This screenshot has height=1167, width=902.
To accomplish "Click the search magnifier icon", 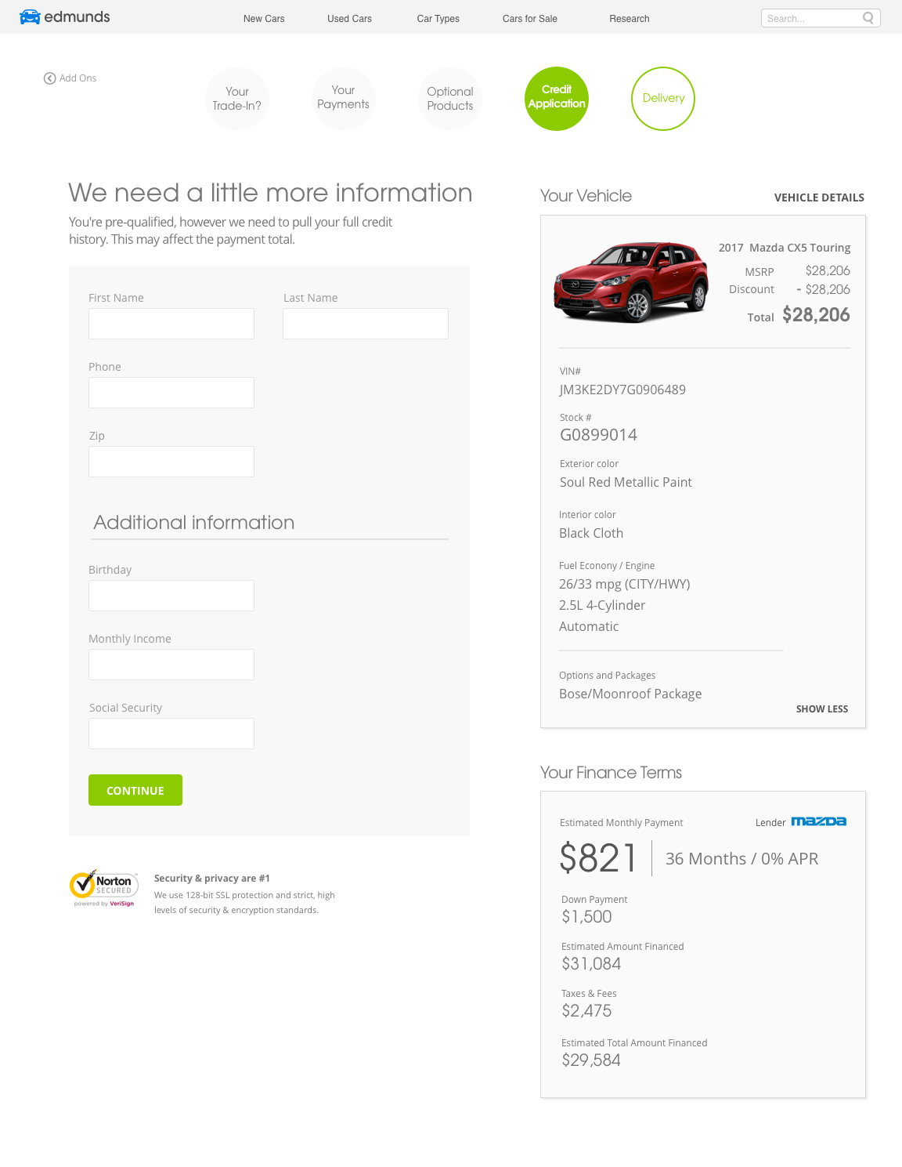I will click(868, 18).
